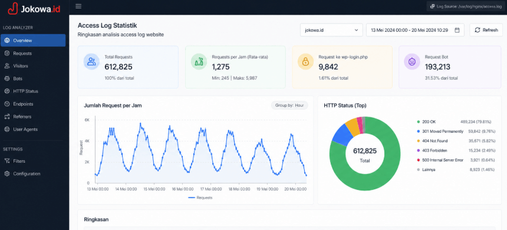Click the Referrers sidebar icon
This screenshot has height=230, width=507.
pyautogui.click(x=7, y=116)
